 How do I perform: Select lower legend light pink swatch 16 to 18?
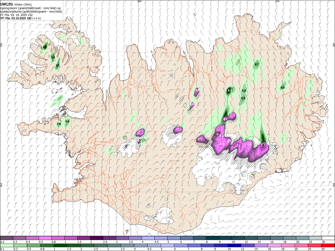pos(274,245)
